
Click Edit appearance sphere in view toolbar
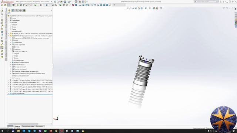(x=154, y=8)
